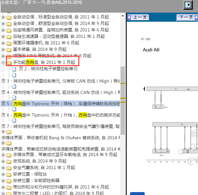The width and height of the screenshot is (198, 195).
Task: Click the page icon above 页 7 entry
Action: click(x=14, y=120)
